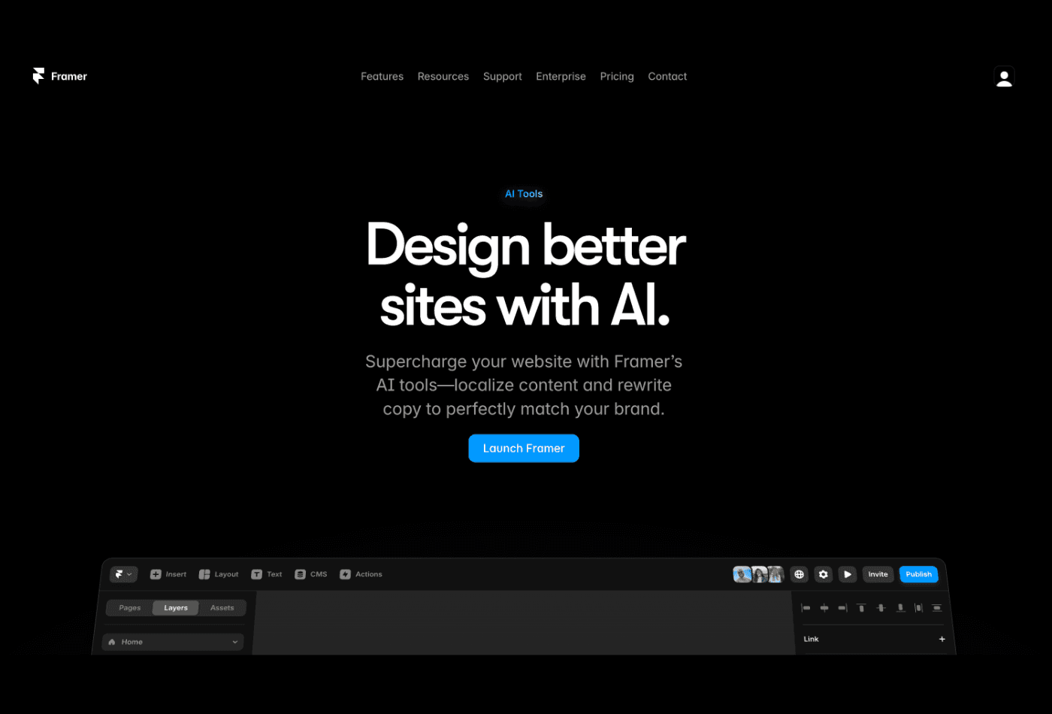Open the Actions tool

click(x=361, y=574)
